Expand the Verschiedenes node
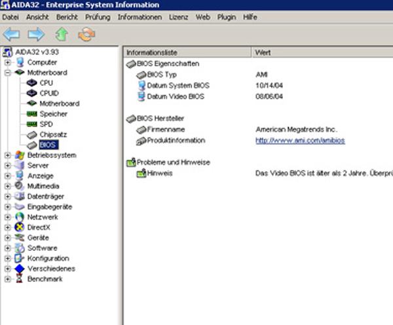The width and height of the screenshot is (393, 325). click(8, 269)
